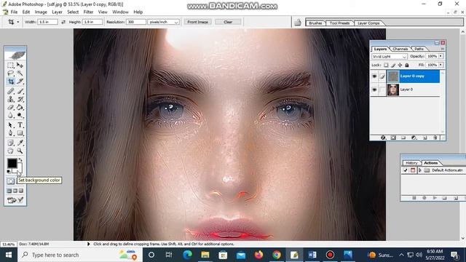Select the Crop tool in toolbox
The image size is (466, 262).
[11, 81]
